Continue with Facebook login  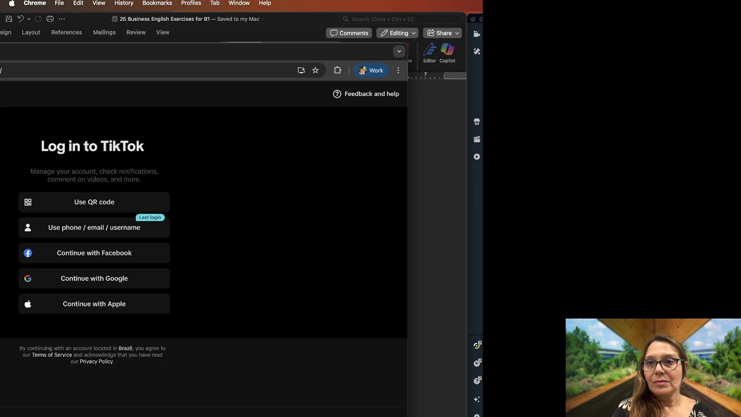[94, 253]
